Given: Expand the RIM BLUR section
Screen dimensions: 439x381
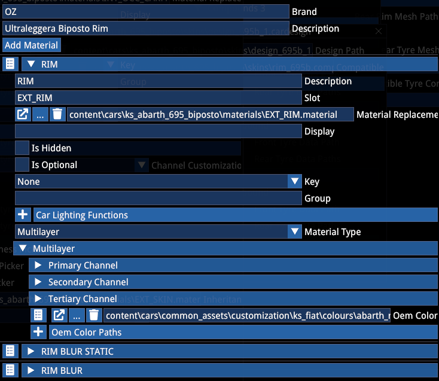Looking at the screenshot, I should coord(31,370).
